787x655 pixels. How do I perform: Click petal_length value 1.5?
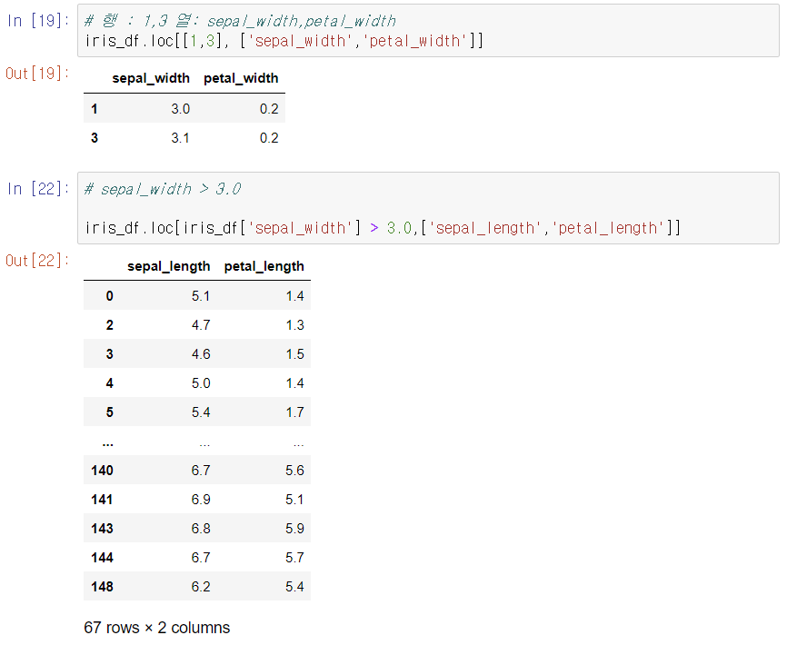pyautogui.click(x=295, y=354)
